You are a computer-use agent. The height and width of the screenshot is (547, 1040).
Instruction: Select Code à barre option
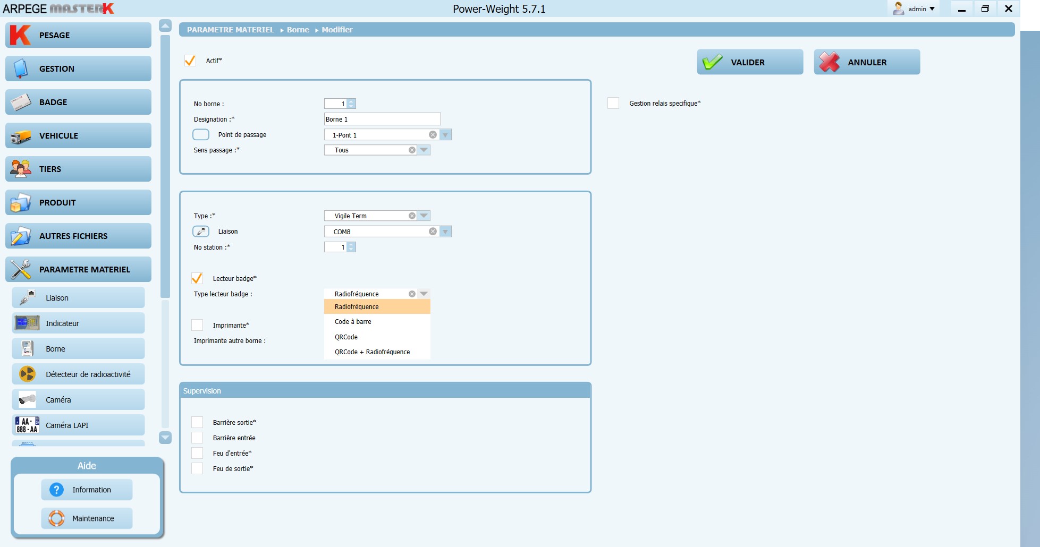coord(353,322)
